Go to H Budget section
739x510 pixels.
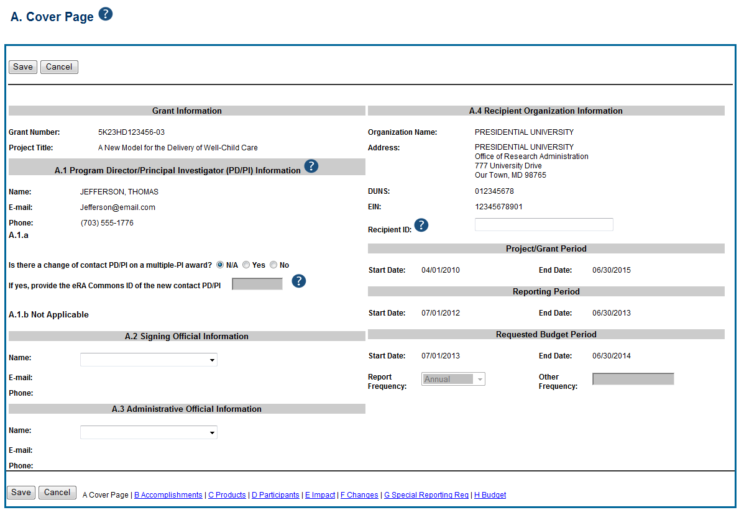pos(490,495)
